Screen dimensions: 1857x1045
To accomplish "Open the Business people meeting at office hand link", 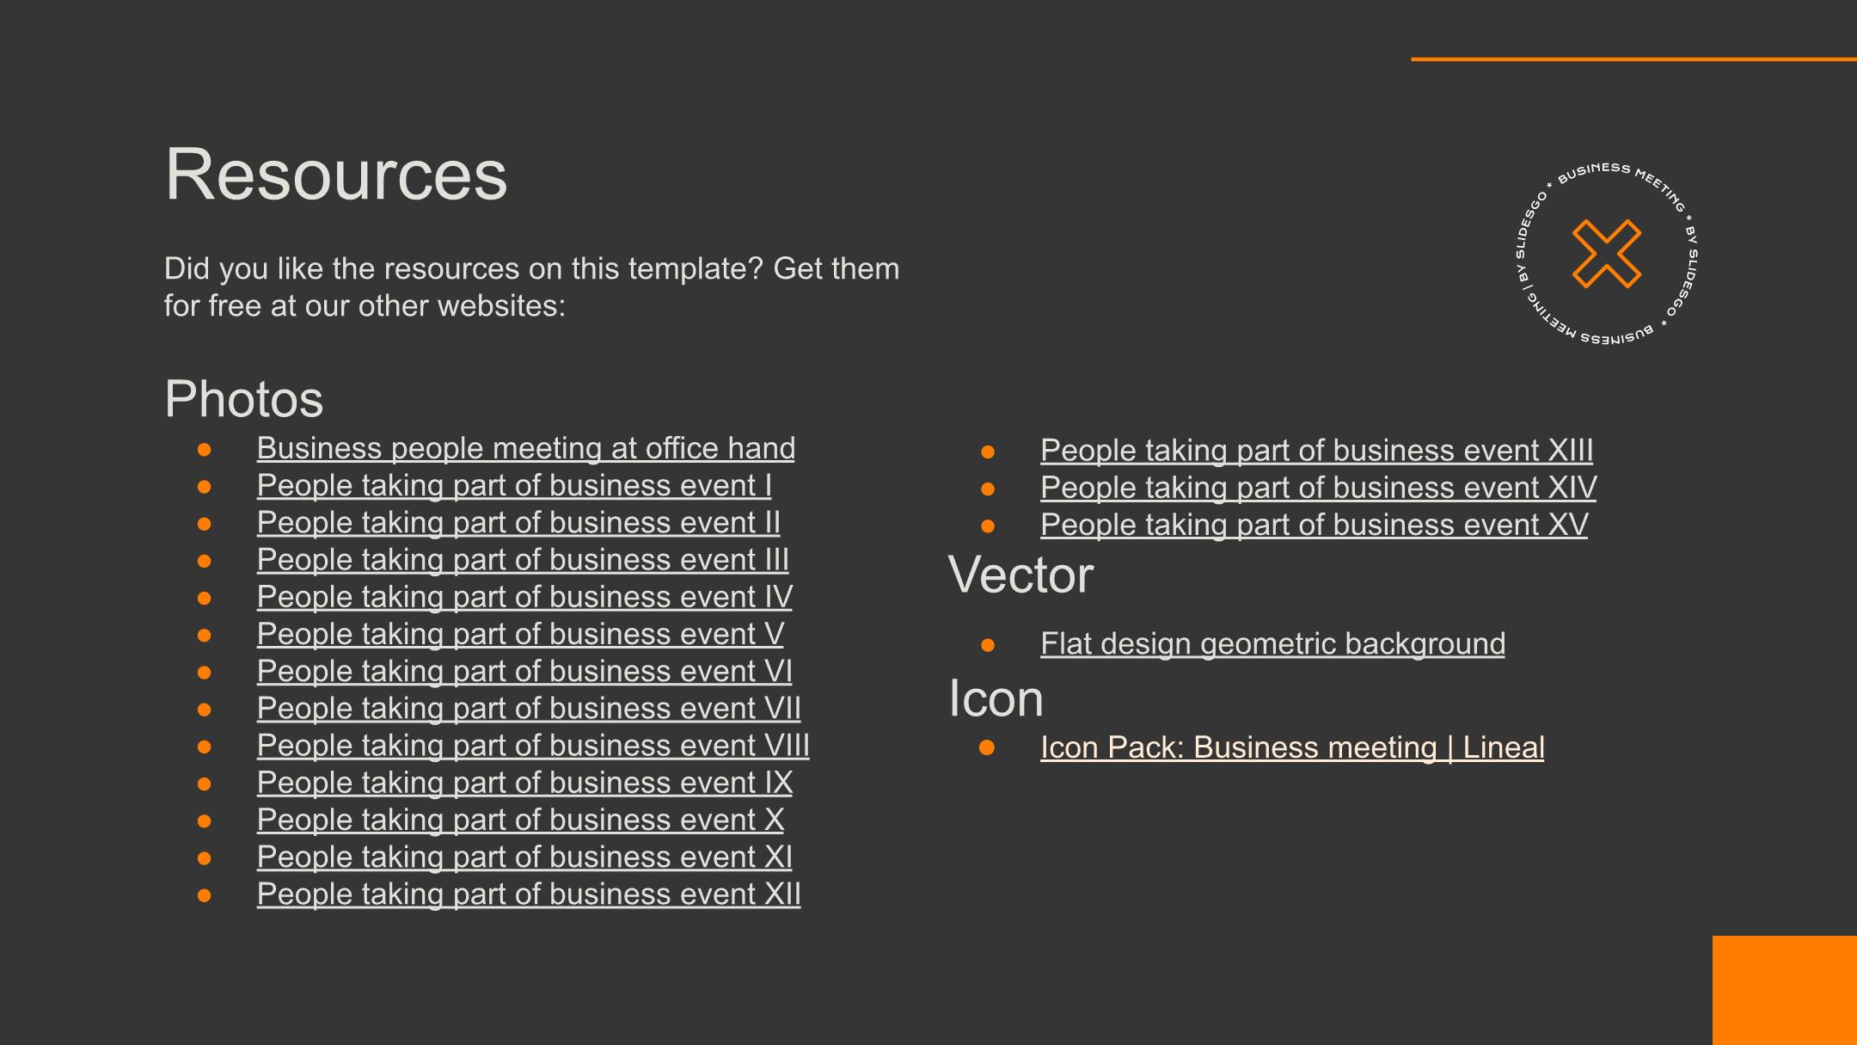I will 525,448.
